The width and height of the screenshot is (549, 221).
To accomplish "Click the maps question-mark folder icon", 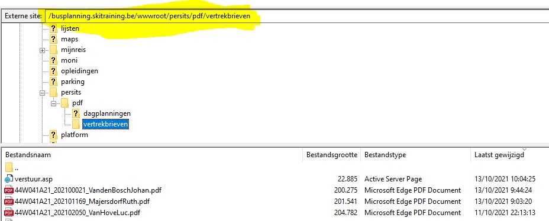I will point(53,39).
